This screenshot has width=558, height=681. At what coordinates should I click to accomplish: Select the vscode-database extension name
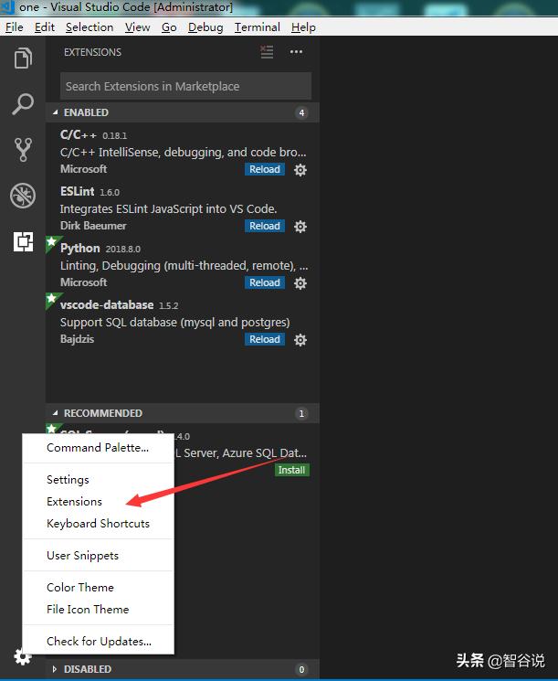(x=107, y=305)
